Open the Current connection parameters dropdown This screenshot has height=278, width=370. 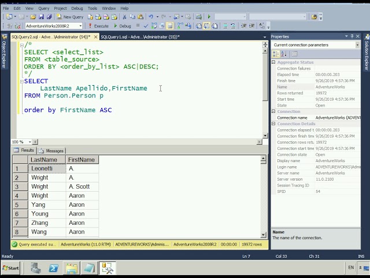coord(357,45)
